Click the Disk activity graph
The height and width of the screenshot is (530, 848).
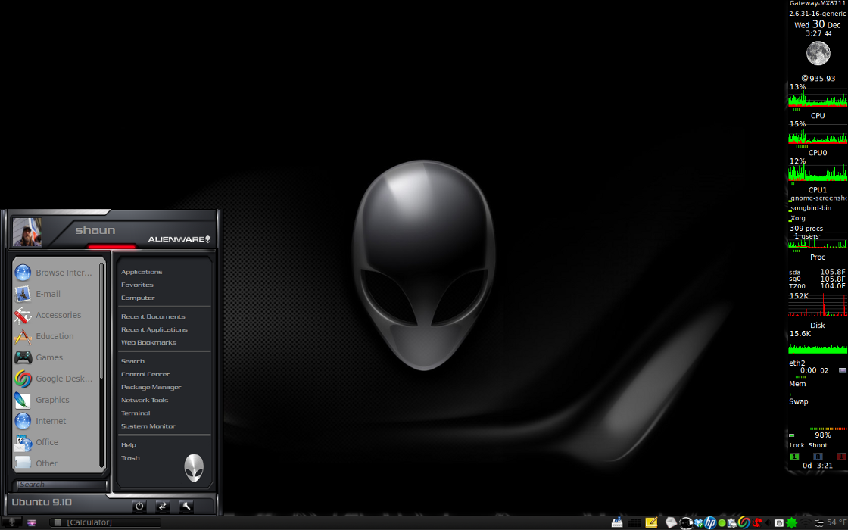click(818, 304)
